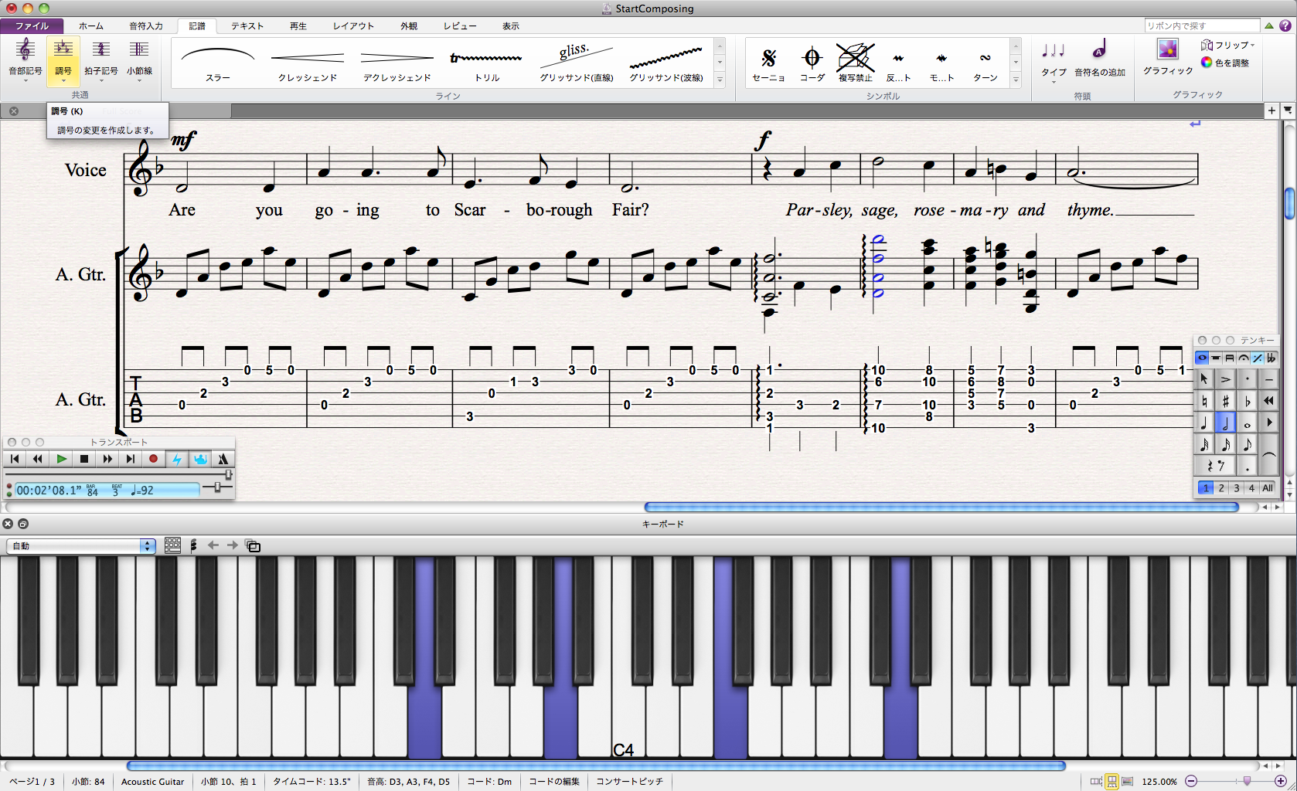Click the zoom out minus button
The height and width of the screenshot is (791, 1297).
click(1191, 781)
